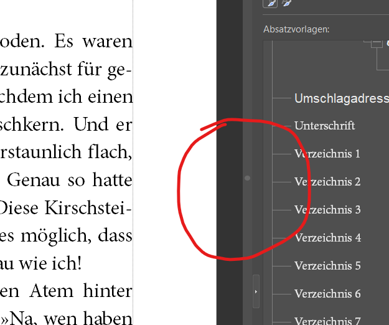Select the Unterschrift paragraph style

click(x=324, y=125)
